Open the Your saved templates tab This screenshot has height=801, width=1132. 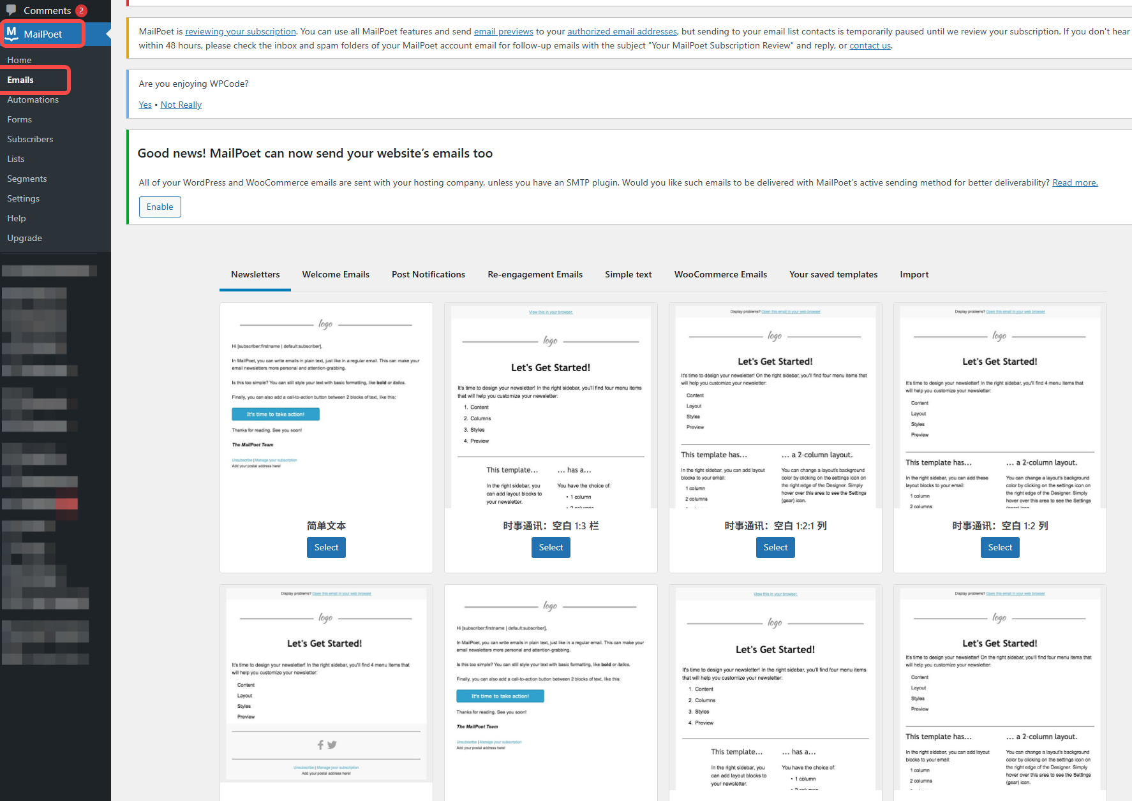833,274
